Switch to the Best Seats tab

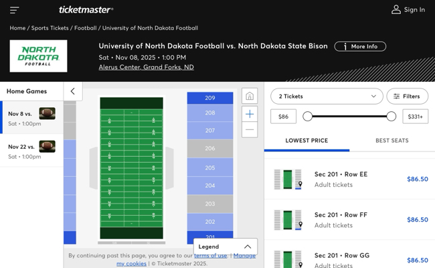pyautogui.click(x=391, y=141)
